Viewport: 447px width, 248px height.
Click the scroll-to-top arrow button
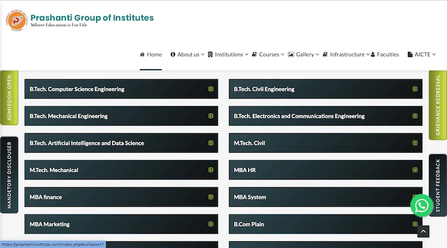(424, 231)
